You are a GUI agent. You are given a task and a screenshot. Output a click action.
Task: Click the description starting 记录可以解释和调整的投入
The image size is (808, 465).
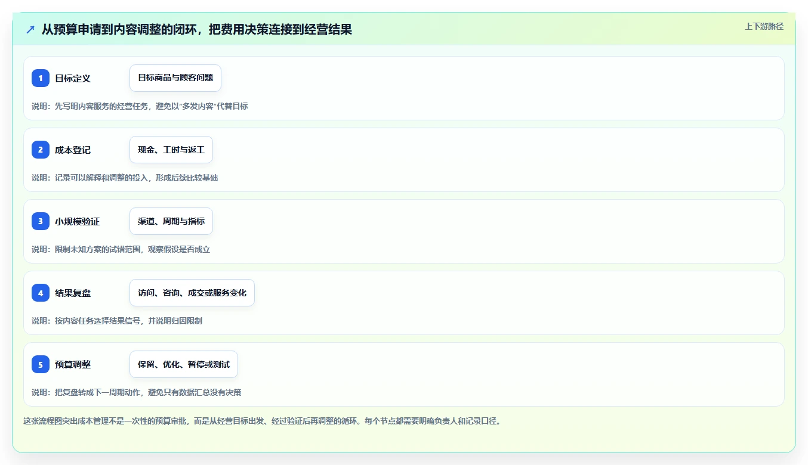(125, 178)
